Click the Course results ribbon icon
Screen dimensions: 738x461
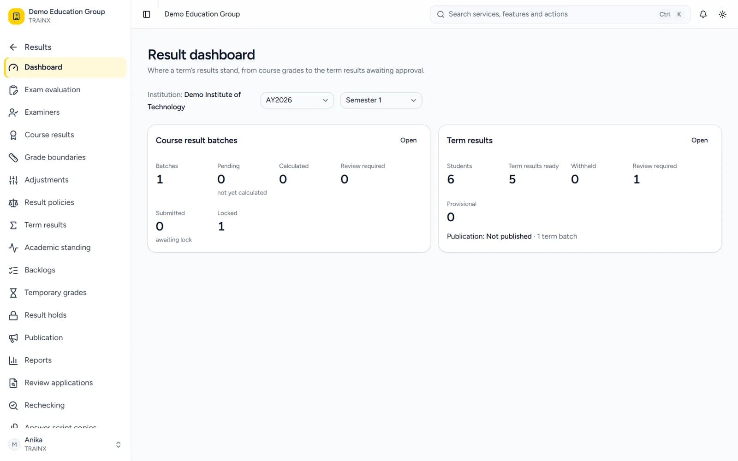pos(13,135)
